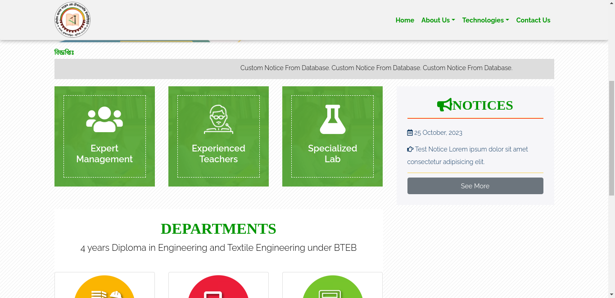Click the Experienced Teachers card title
This screenshot has height=298, width=615.
click(x=218, y=154)
